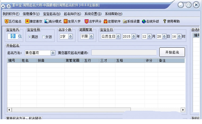The image size is (202, 124).
Task: Click the 姓名 column header
Action: click(x=29, y=60)
